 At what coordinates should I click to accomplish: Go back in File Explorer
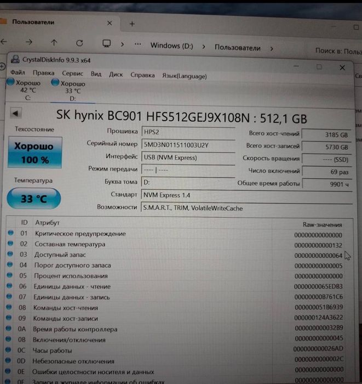pos(3,42)
